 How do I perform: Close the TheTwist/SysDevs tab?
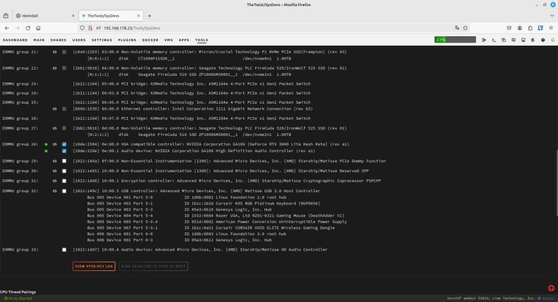(138, 16)
